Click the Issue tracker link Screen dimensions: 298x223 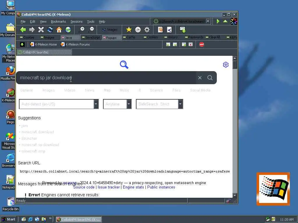pyautogui.click(x=109, y=187)
